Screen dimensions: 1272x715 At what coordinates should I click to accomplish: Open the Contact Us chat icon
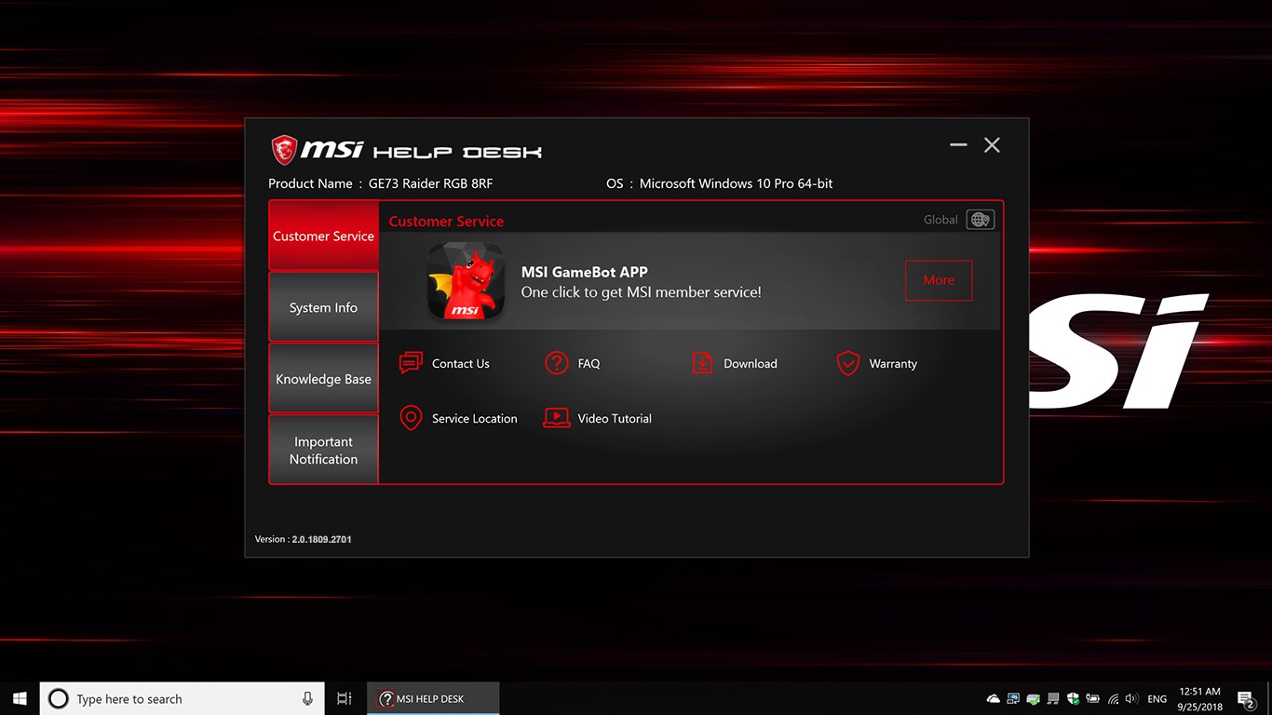pyautogui.click(x=411, y=363)
